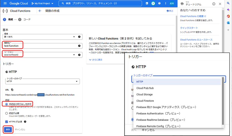The height and width of the screenshot is (136, 232).
Task: Expand the リージョン dropdown showing asia-northeast2
Action: coord(40,55)
